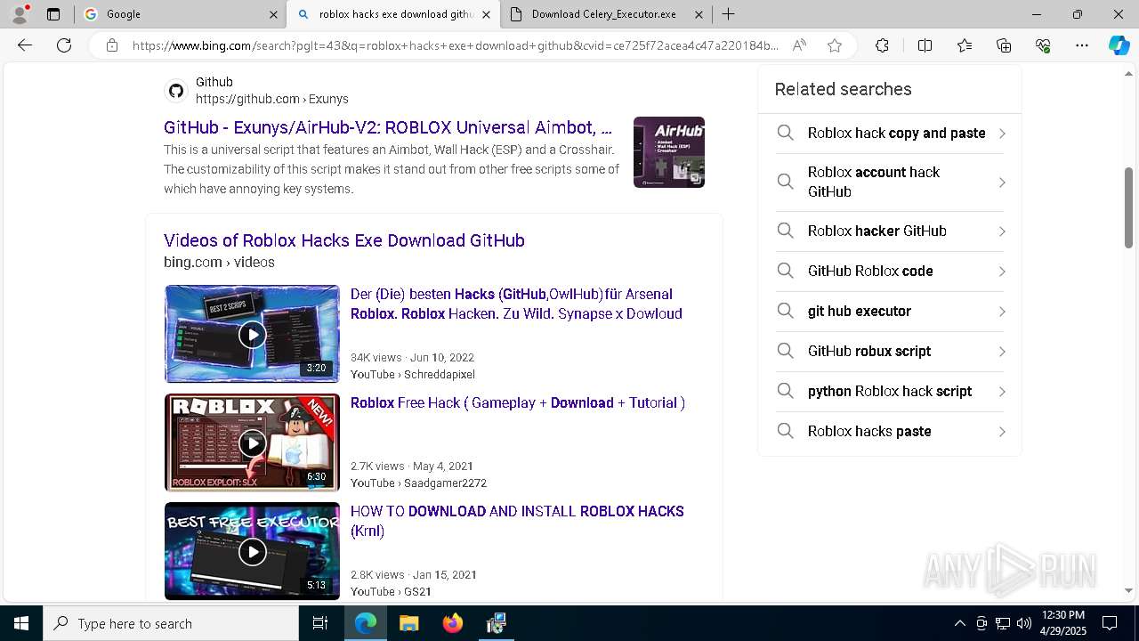The height and width of the screenshot is (641, 1139).
Task: Click the address bar URL
Action: tap(455, 45)
